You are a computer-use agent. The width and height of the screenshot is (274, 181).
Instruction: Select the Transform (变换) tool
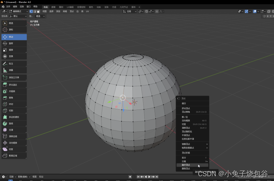(x=14, y=56)
